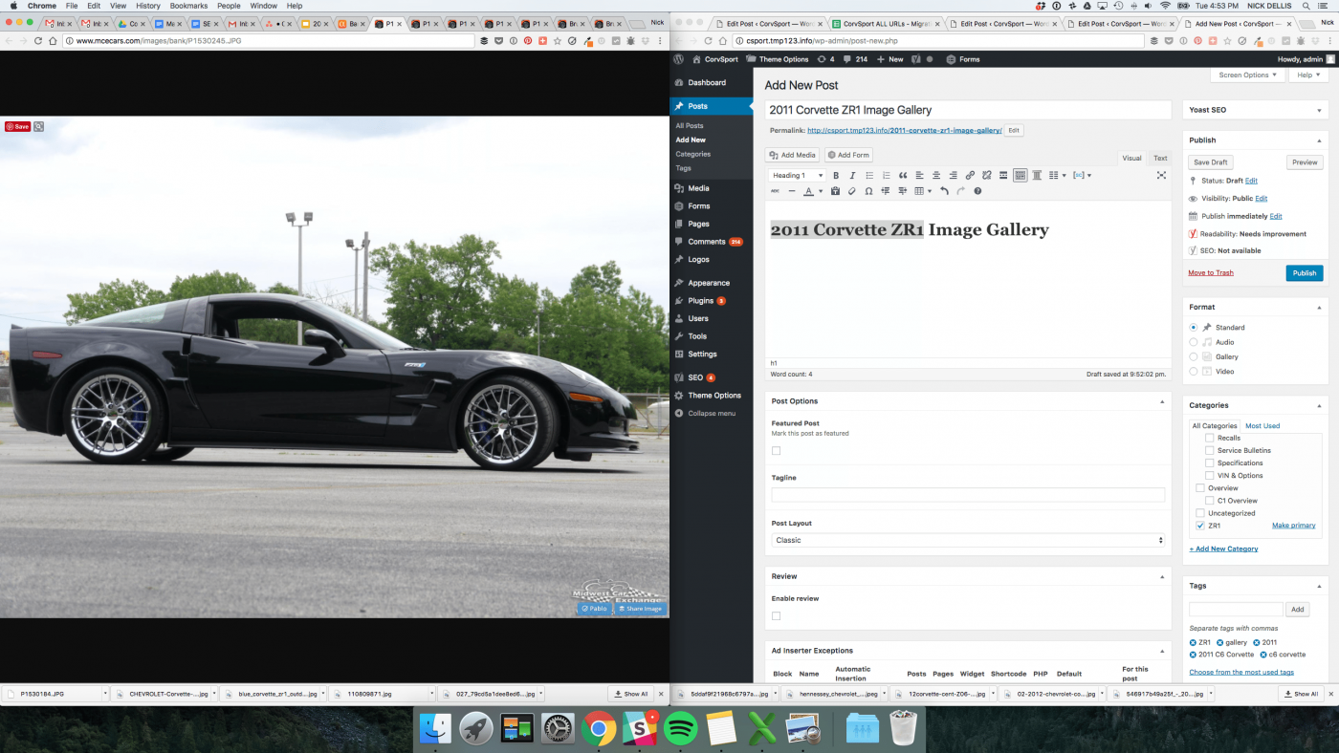Image resolution: width=1339 pixels, height=753 pixels.
Task: Click into the Tagline input field
Action: pos(968,495)
